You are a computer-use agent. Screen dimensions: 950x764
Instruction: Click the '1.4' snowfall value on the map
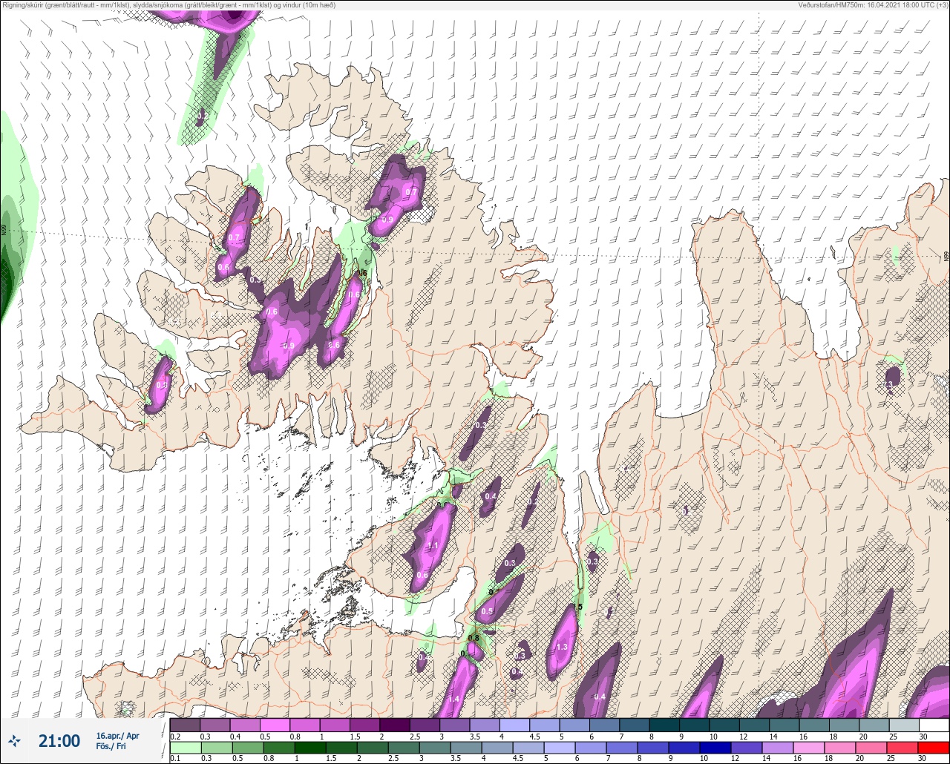(x=455, y=699)
